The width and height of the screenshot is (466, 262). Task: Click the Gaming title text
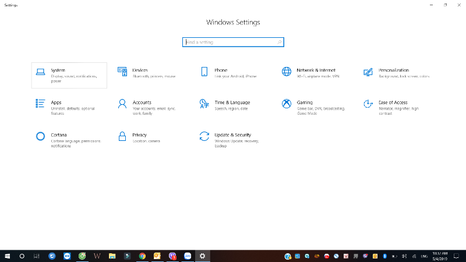[305, 102]
